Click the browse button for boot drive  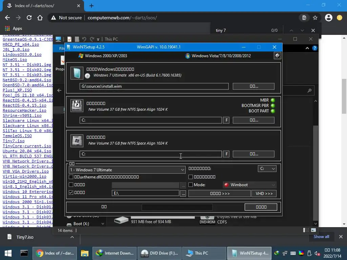[x=253, y=120]
